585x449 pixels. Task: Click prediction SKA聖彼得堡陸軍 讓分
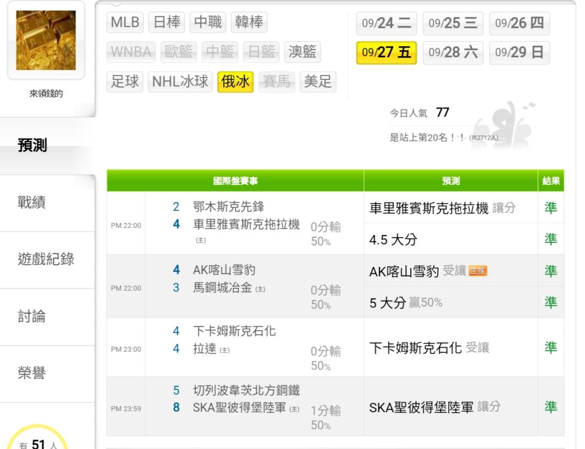tap(435, 407)
